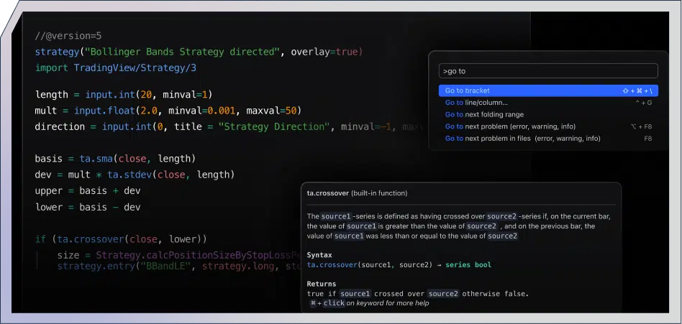This screenshot has width=682, height=324.
Task: Click 'maxval=50' in the mult line
Action: click(x=271, y=111)
